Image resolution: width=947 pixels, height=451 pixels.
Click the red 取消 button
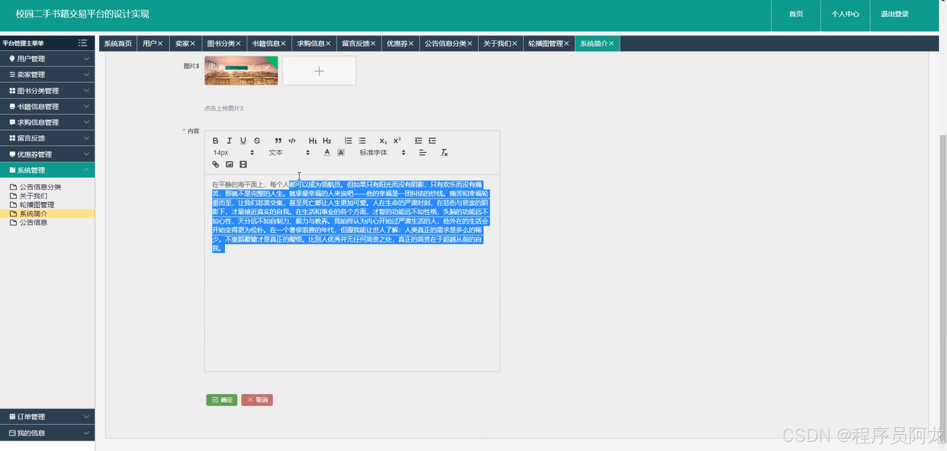(x=257, y=400)
